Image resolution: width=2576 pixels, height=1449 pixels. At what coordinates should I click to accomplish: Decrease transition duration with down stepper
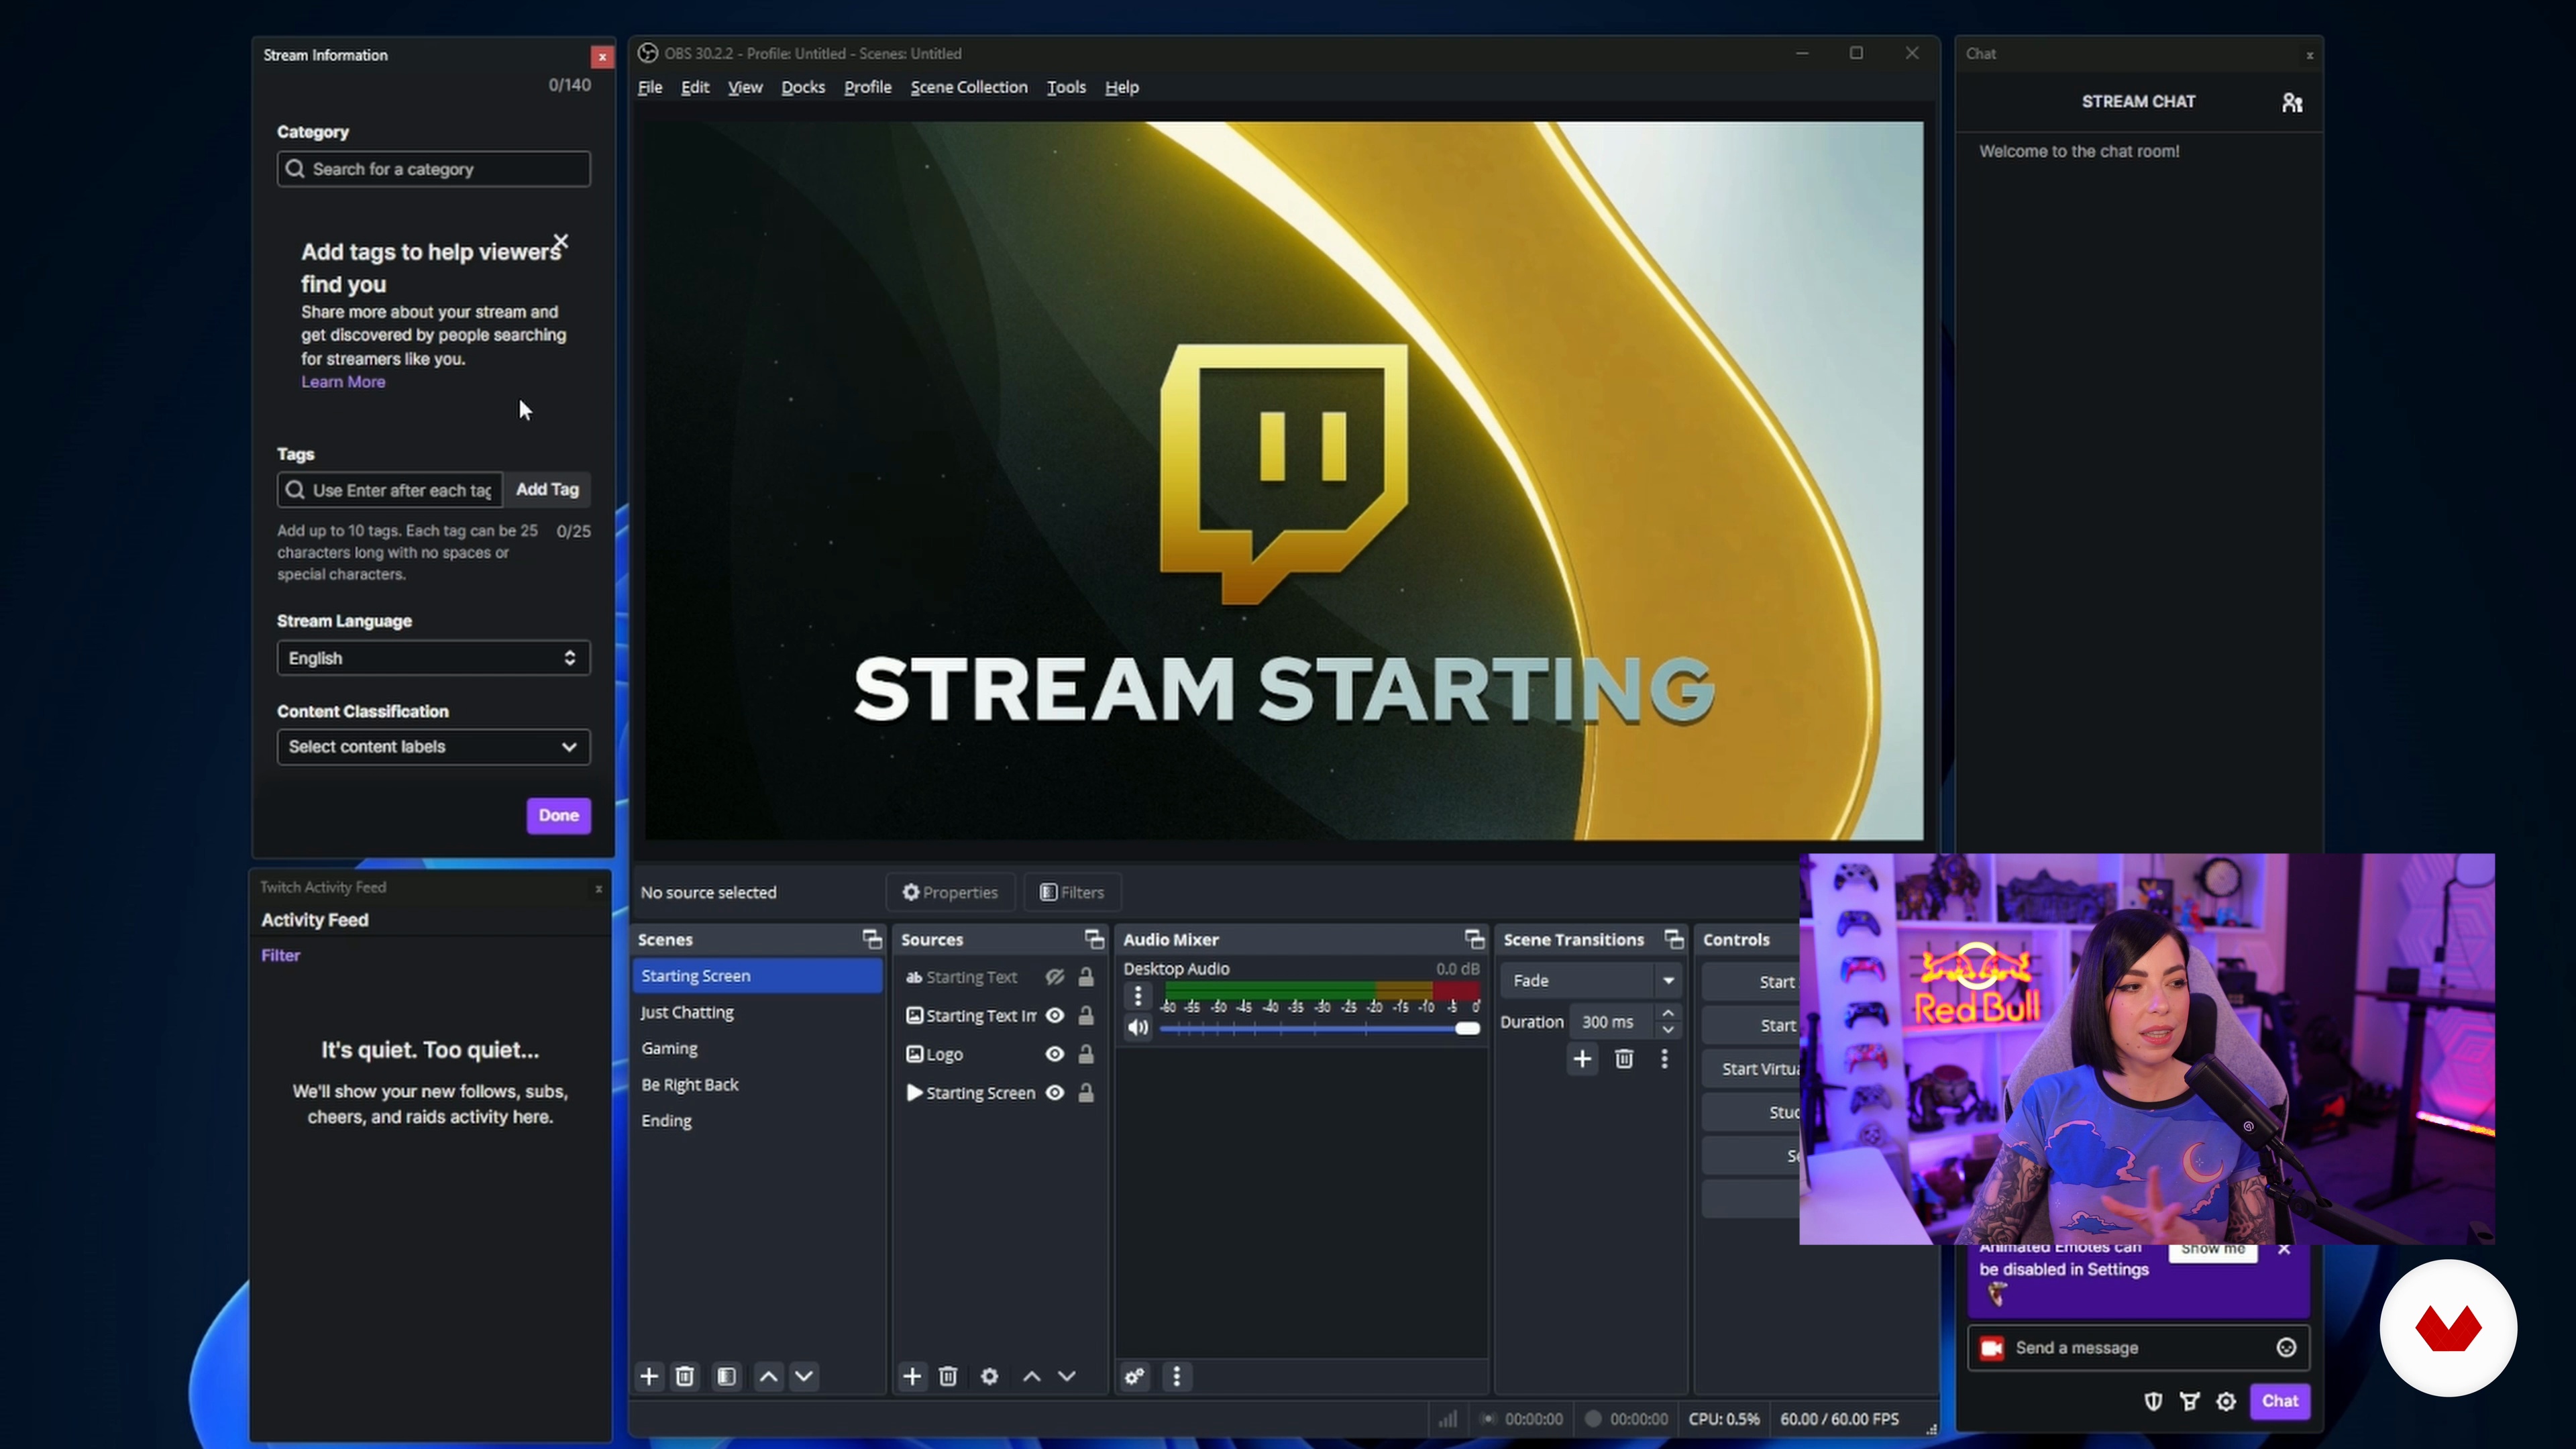[x=1668, y=1029]
